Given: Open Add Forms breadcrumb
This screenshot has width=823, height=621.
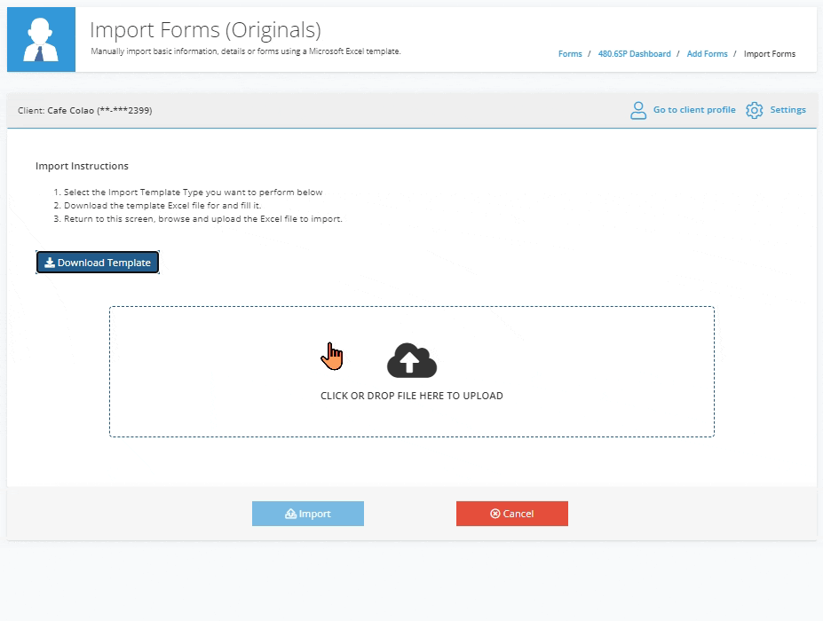Looking at the screenshot, I should tap(707, 54).
